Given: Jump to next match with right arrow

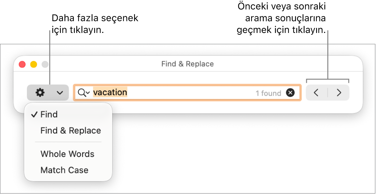Looking at the screenshot, I should click(339, 93).
